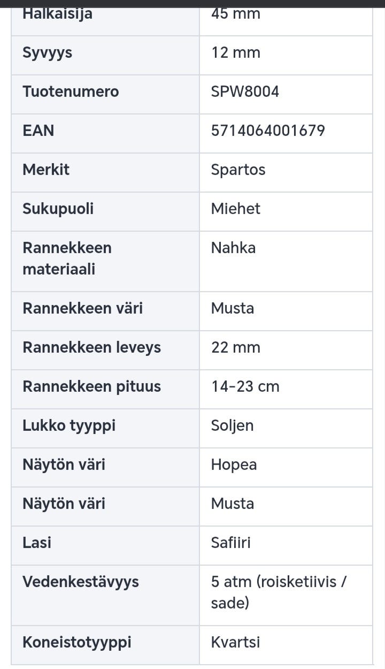The image size is (385, 669).
Task: Click the EAN number 5714064001679
Action: coord(268,131)
